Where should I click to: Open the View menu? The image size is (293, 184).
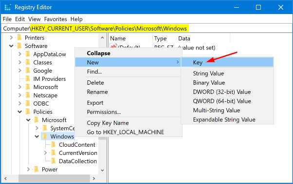point(35,19)
